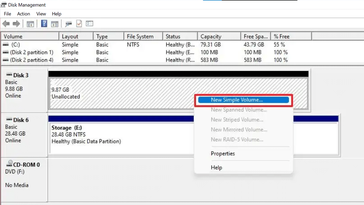Viewport: 364px width, 205px height.
Task: Click the Back arrow toolbar icon
Action: (6, 24)
